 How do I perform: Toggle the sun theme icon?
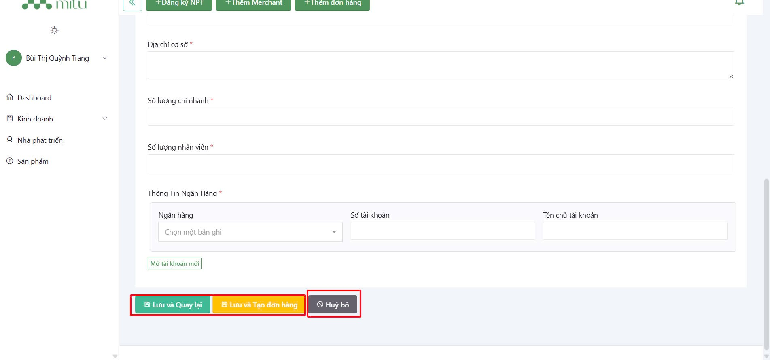[x=54, y=30]
